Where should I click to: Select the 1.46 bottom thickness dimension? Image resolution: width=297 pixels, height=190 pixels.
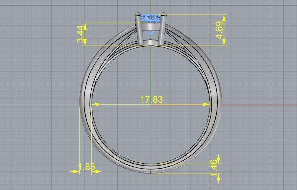[x=214, y=168]
